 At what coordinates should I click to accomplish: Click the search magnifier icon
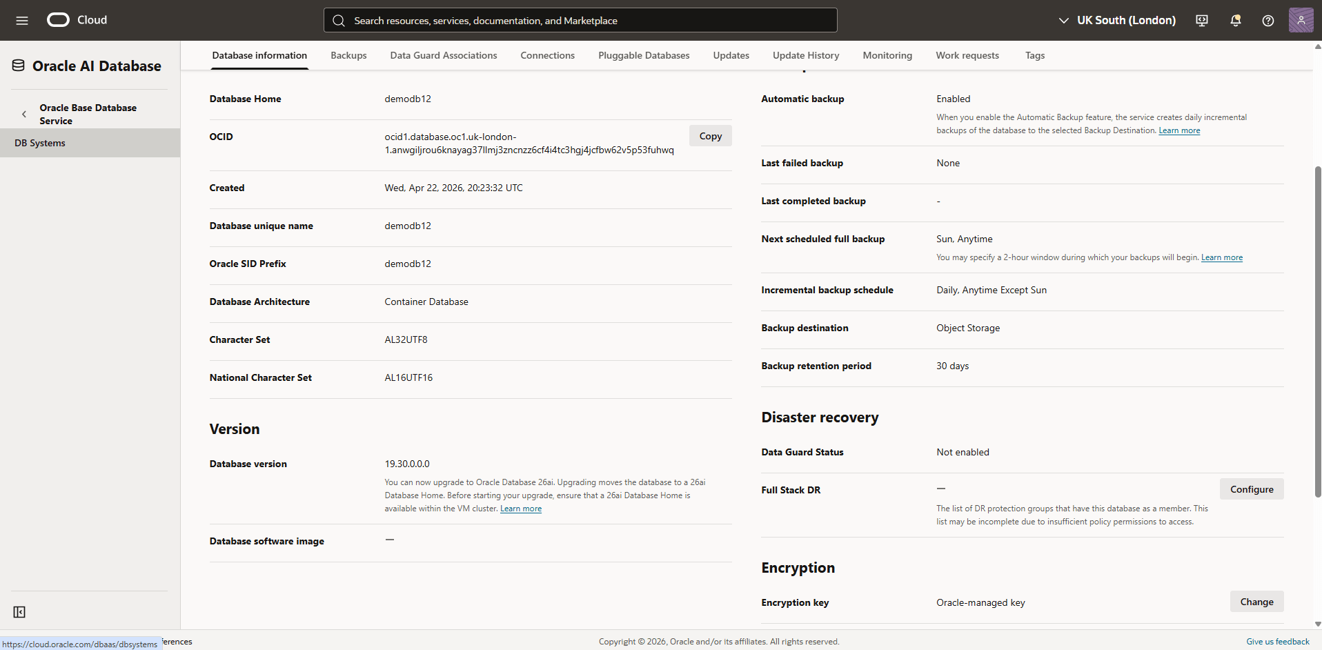[x=339, y=21]
